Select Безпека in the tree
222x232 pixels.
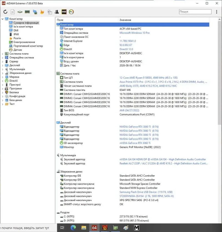[x=14, y=92]
